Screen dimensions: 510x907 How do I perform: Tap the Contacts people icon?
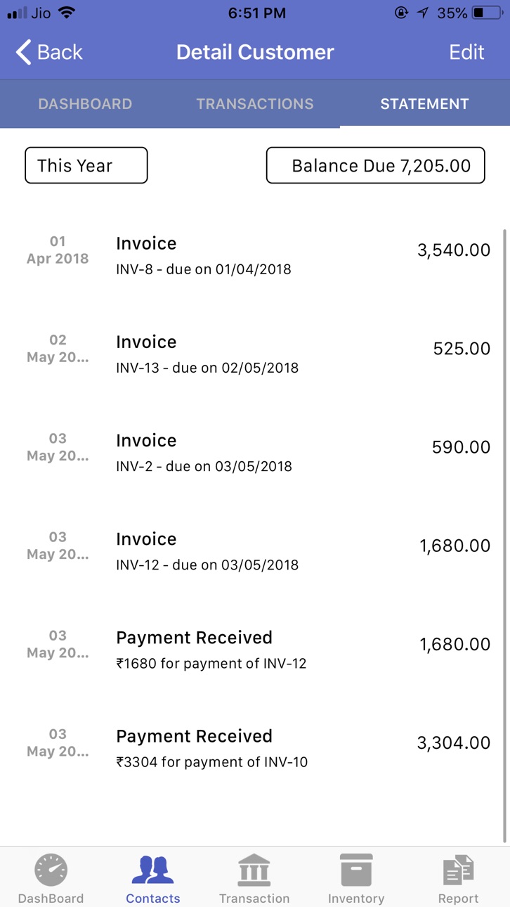[x=152, y=870]
